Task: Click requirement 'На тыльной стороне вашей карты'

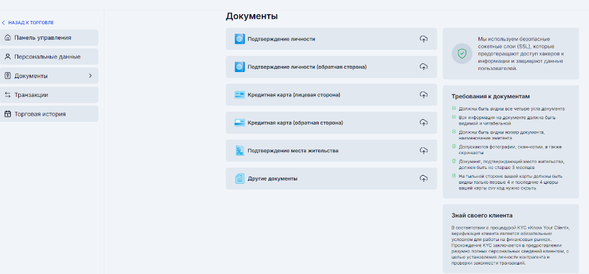Action: click(511, 182)
